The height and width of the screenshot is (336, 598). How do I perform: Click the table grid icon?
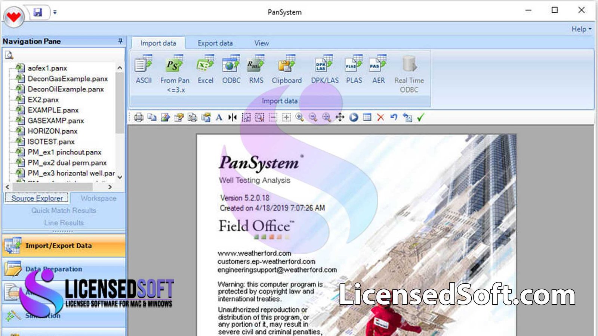click(367, 118)
